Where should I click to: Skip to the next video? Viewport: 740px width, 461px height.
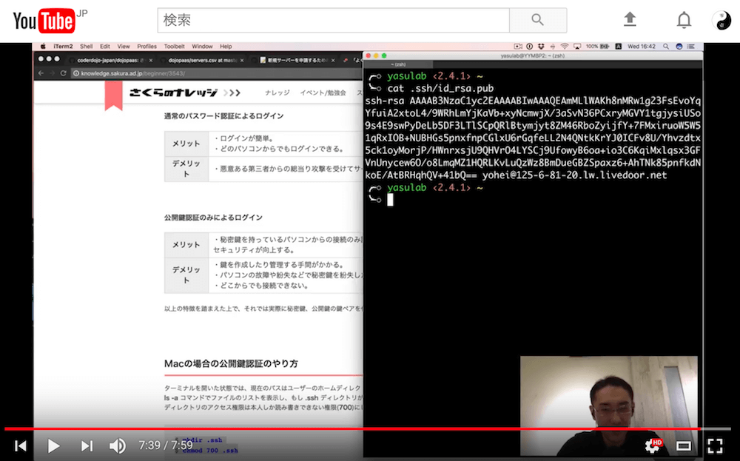[87, 445]
